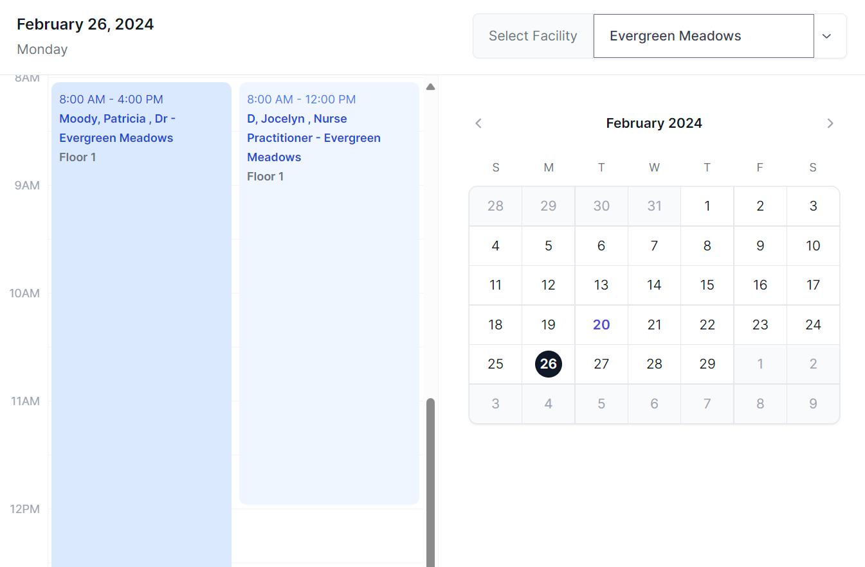Expand the facility dropdown chevron
Screen dimensions: 865x567
pos(827,36)
